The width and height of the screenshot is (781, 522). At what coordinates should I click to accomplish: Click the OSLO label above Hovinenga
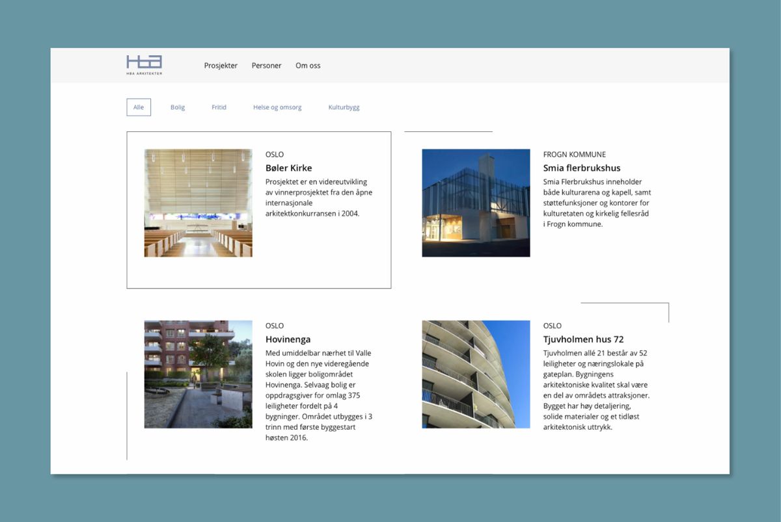tap(275, 326)
